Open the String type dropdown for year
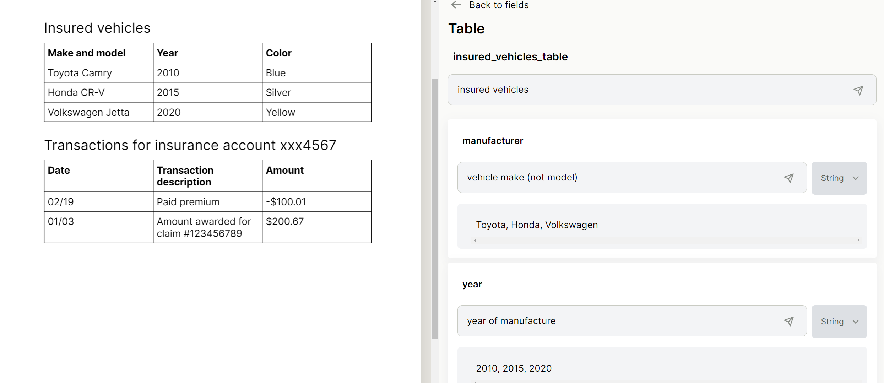 [x=839, y=322]
